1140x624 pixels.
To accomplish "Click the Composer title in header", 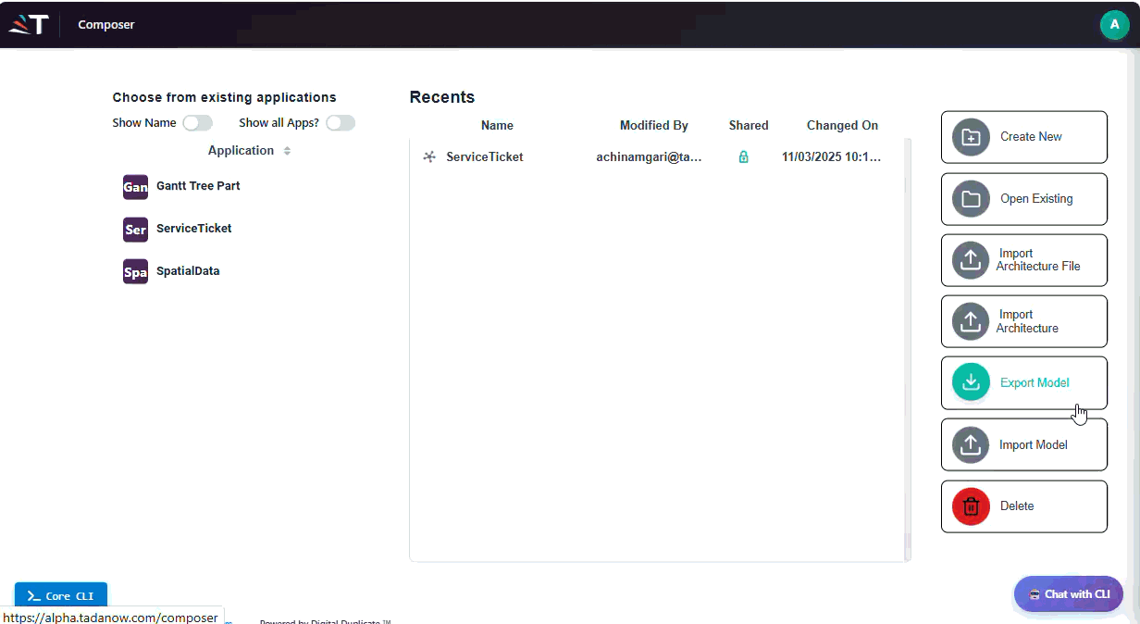I will coord(106,25).
